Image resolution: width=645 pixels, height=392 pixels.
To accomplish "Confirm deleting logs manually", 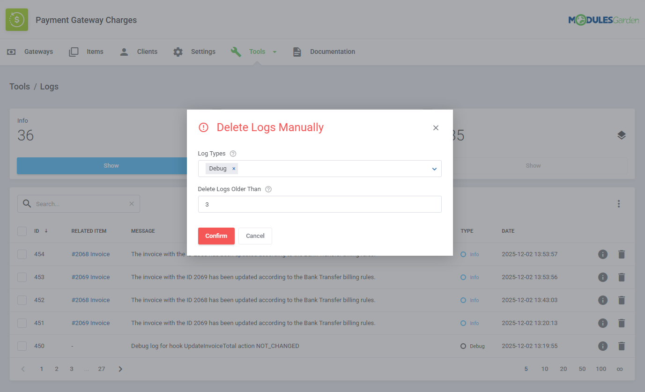I will [x=216, y=236].
